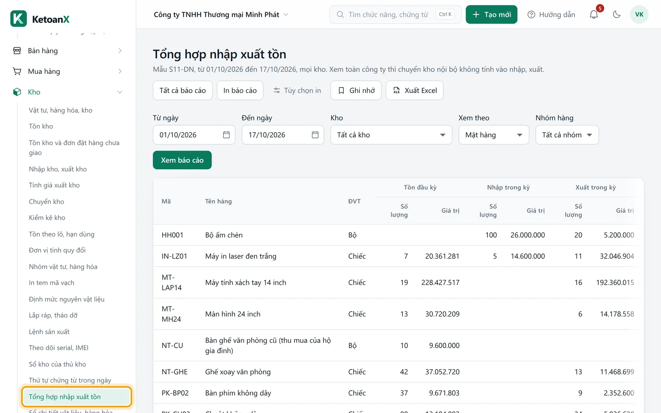Open the Xem theo dropdown
Viewport: 661px width, 413px height.
(x=494, y=135)
